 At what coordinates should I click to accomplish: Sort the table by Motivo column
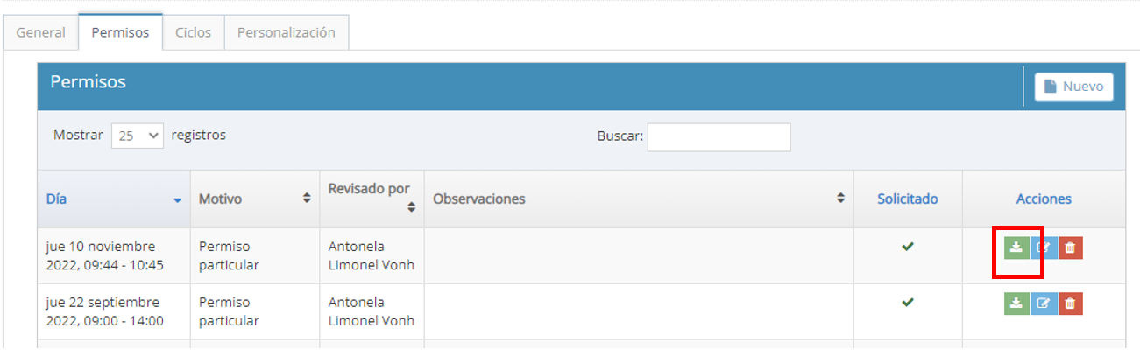254,199
